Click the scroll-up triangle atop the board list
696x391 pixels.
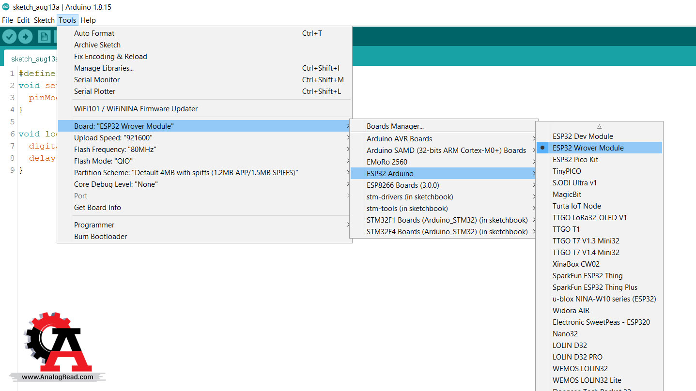point(599,126)
